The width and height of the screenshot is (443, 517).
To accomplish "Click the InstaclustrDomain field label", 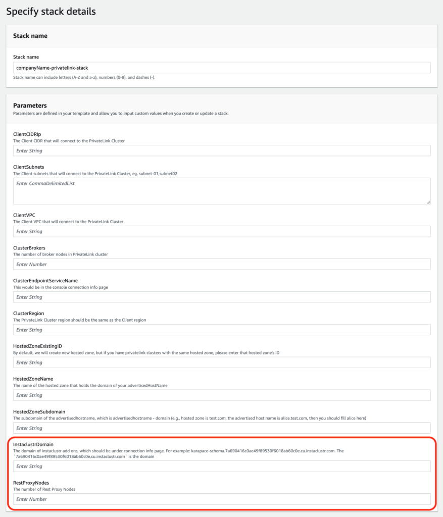I will [x=33, y=444].
